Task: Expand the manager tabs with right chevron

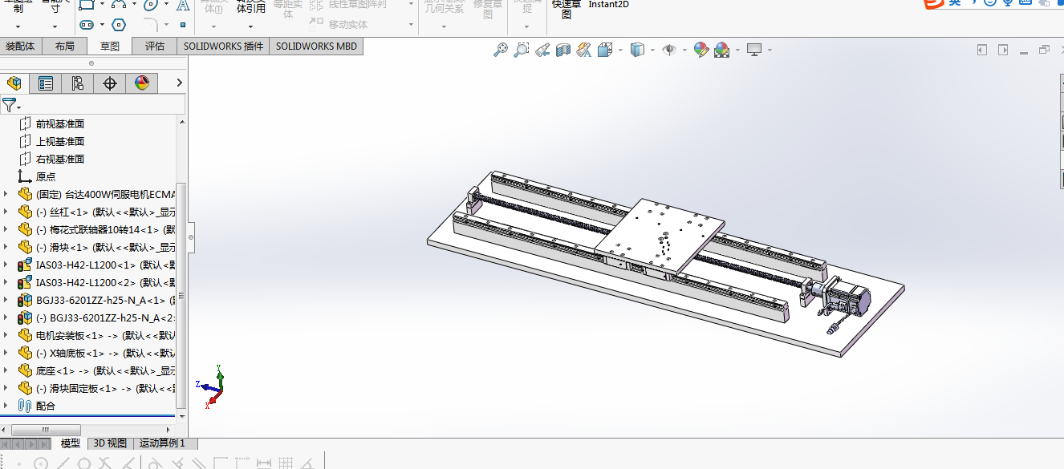Action: tap(180, 83)
